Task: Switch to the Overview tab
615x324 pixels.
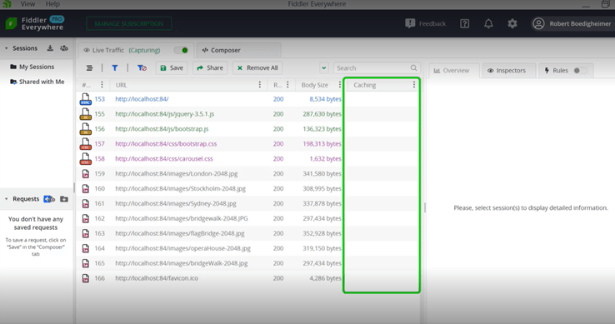Action: pos(454,71)
